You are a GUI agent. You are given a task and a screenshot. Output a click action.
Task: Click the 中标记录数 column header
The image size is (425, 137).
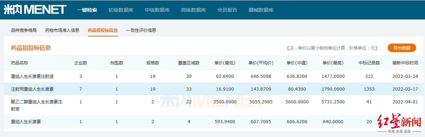pyautogui.click(x=369, y=63)
